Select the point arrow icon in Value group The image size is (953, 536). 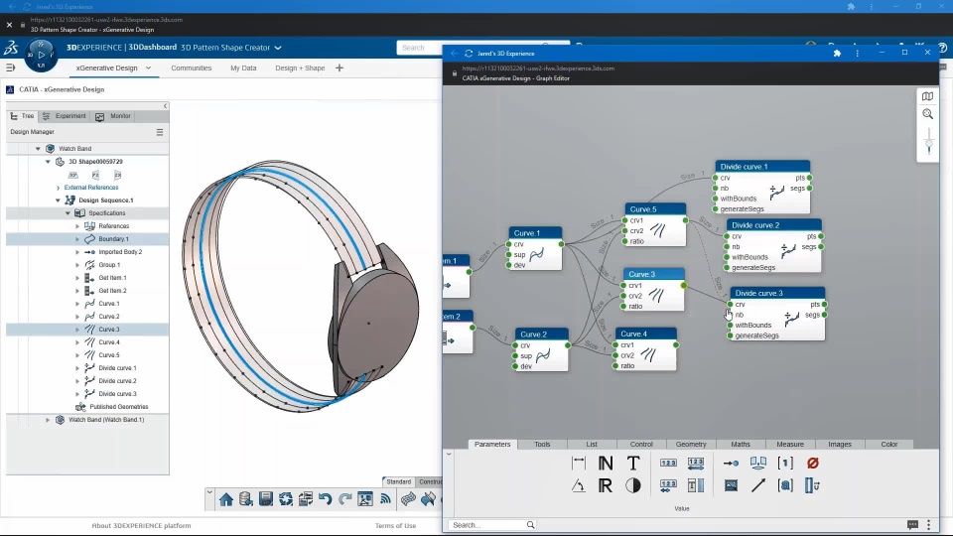731,464
